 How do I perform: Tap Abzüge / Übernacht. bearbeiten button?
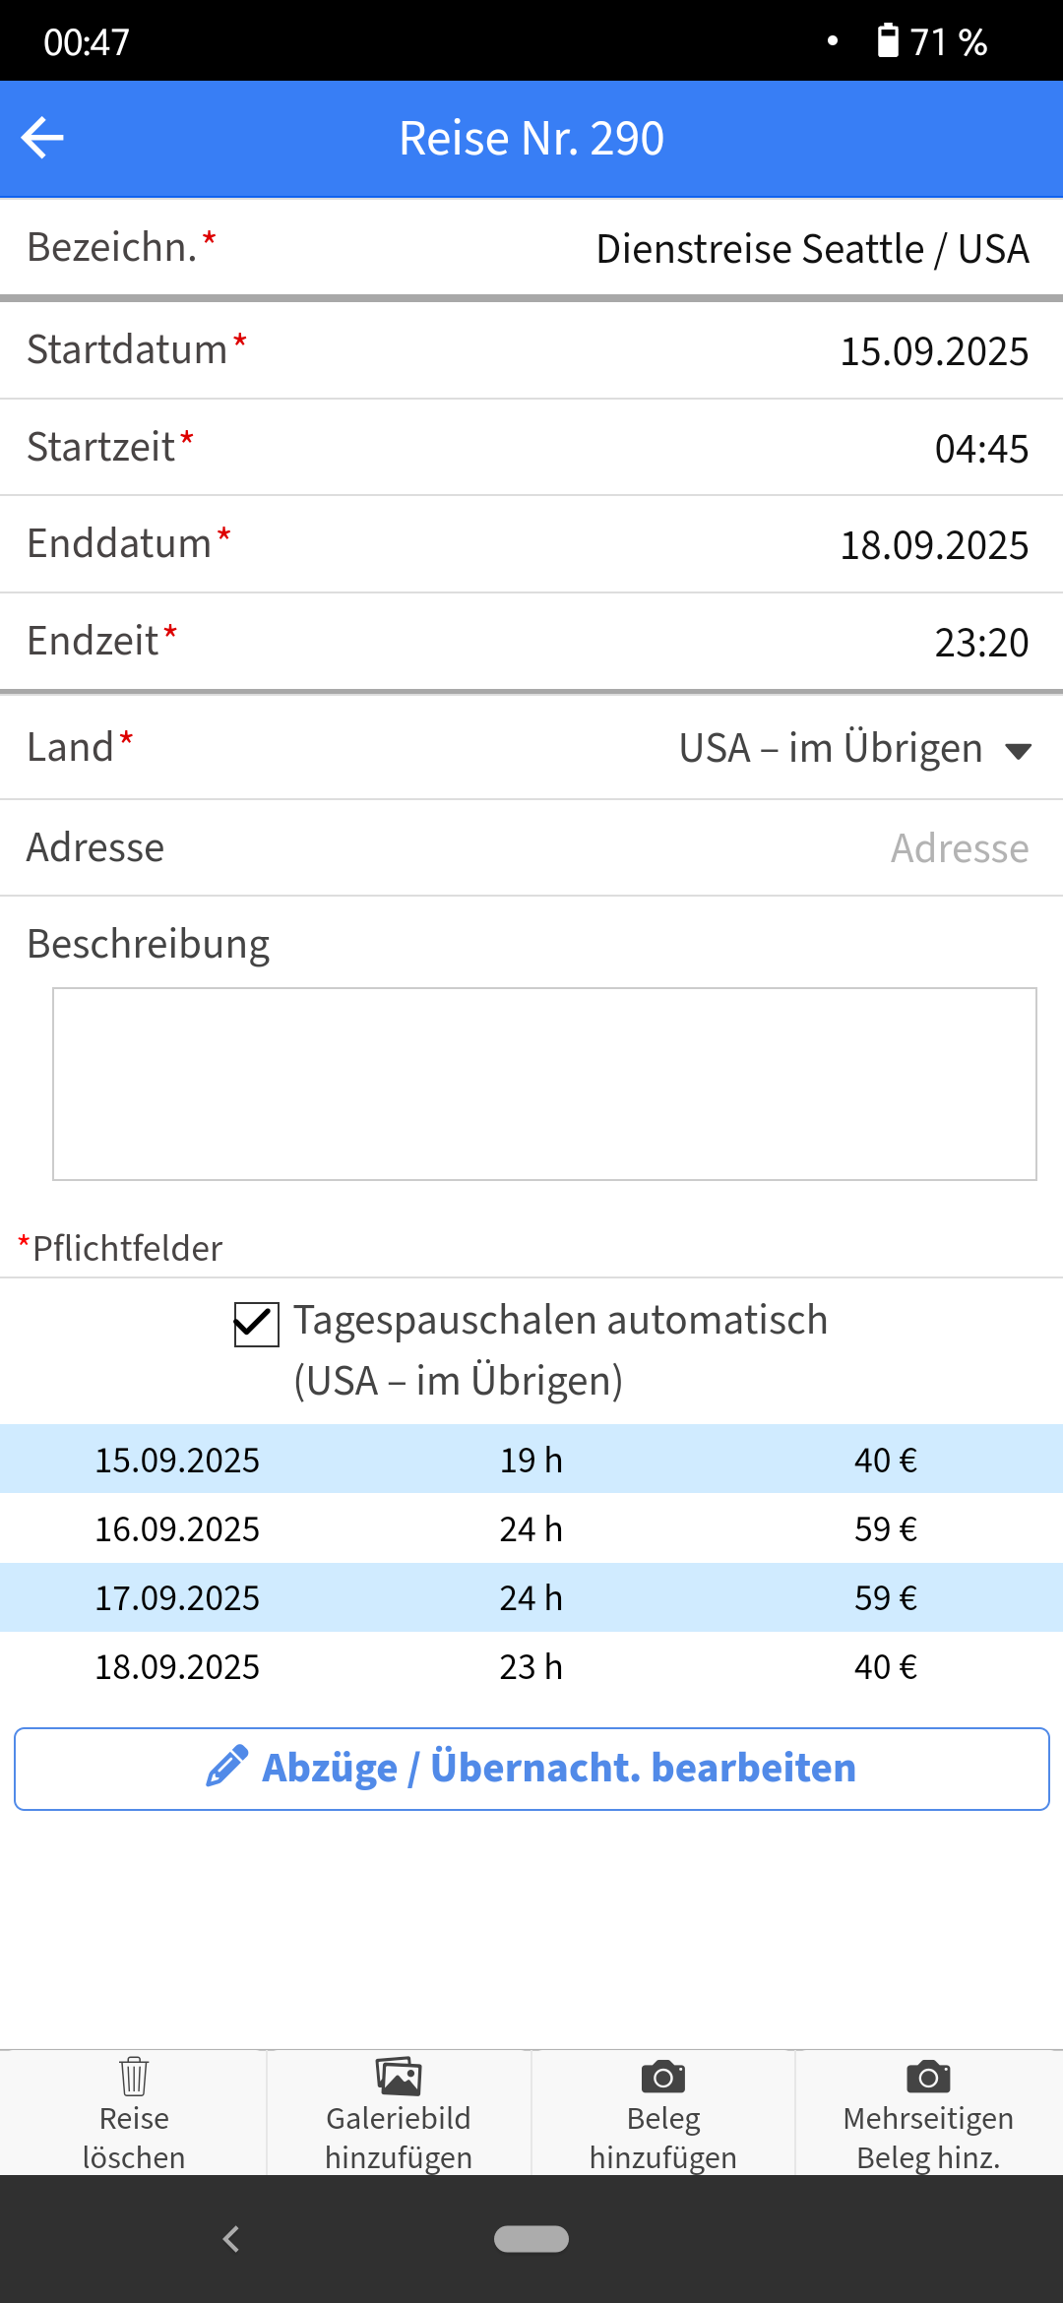(531, 1769)
